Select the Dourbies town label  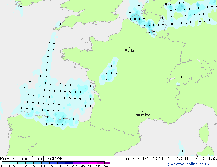pyautogui.click(x=142, y=115)
